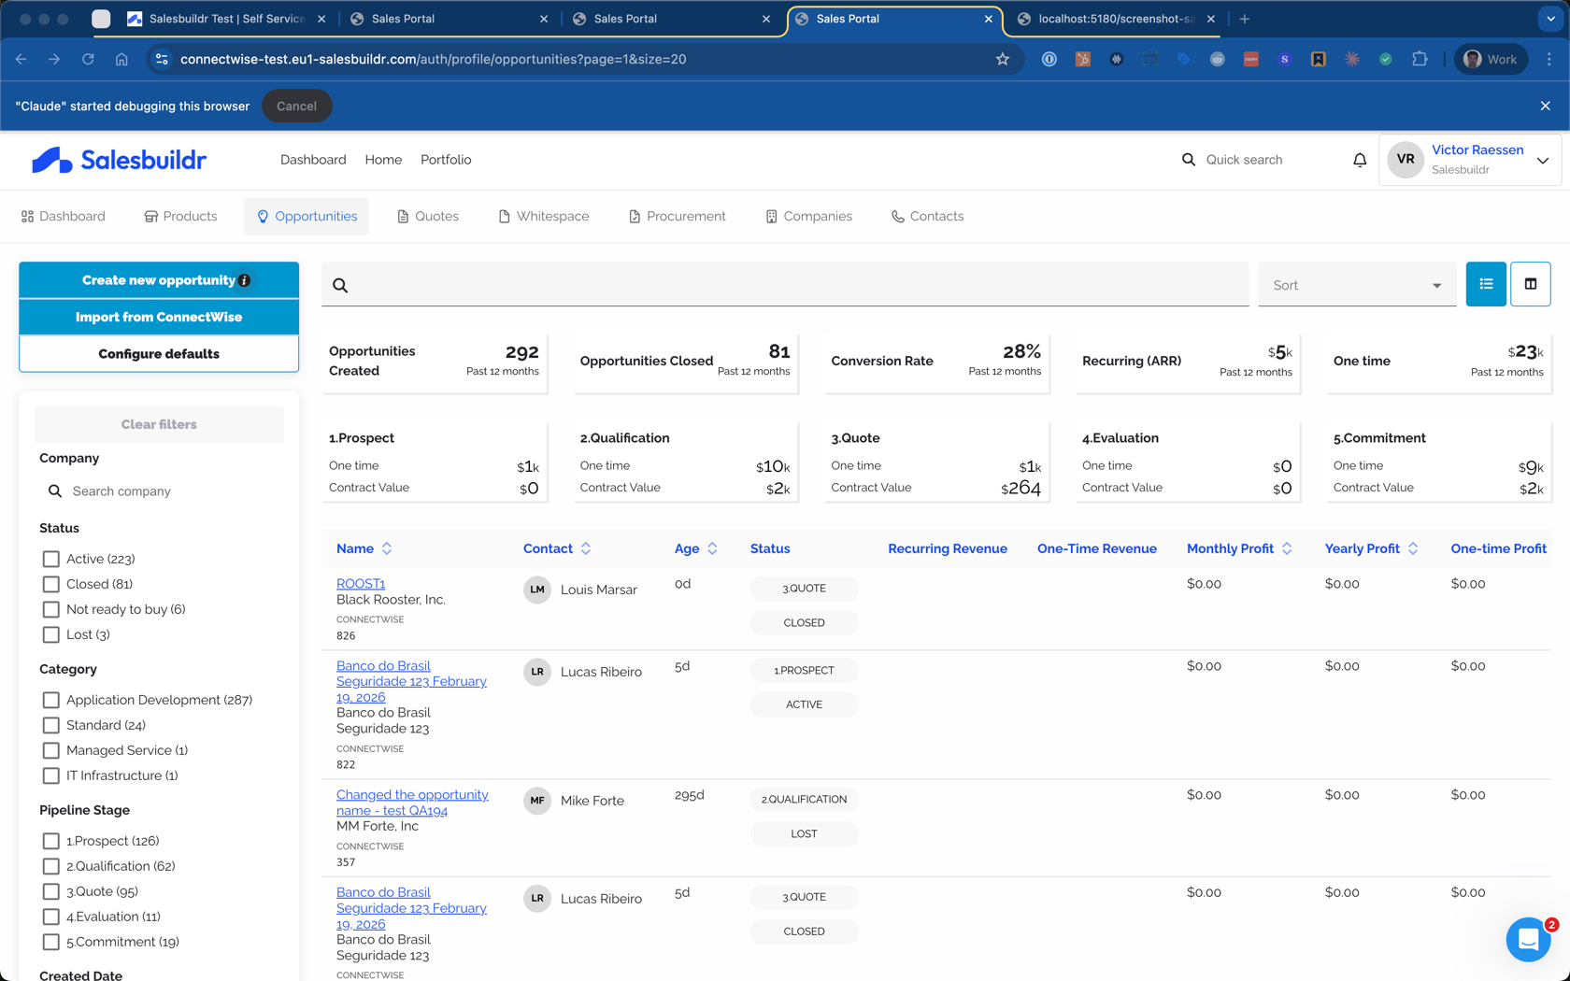The width and height of the screenshot is (1570, 981).
Task: Open the notifications bell
Action: tap(1360, 161)
